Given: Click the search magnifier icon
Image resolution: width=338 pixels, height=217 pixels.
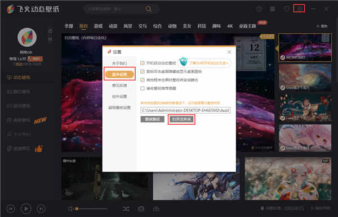Looking at the screenshot, I should point(149,9).
